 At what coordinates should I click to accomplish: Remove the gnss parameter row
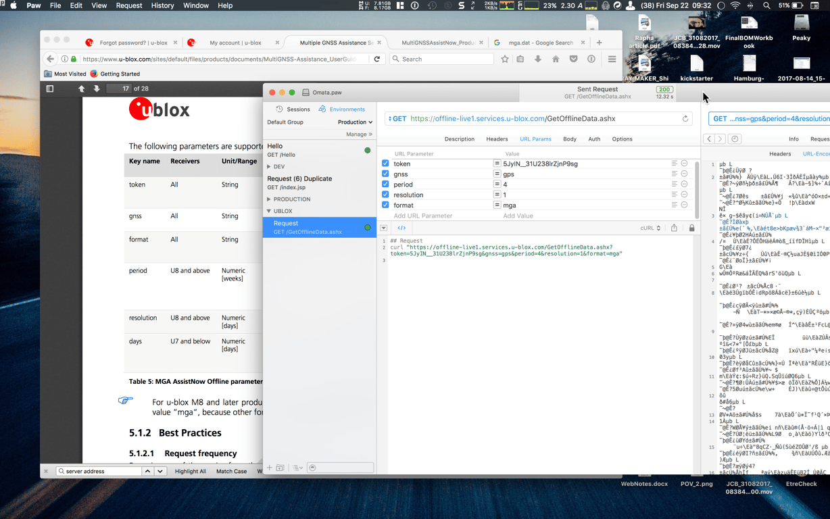pyautogui.click(x=684, y=174)
